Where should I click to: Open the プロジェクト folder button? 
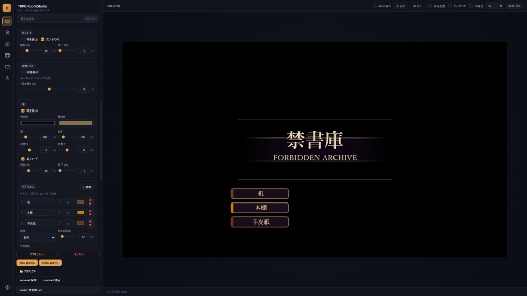click(x=28, y=271)
